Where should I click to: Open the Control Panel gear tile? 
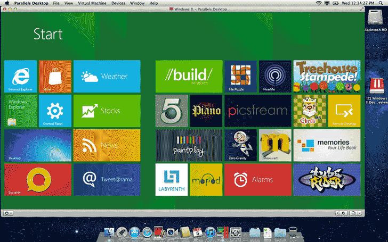click(55, 111)
